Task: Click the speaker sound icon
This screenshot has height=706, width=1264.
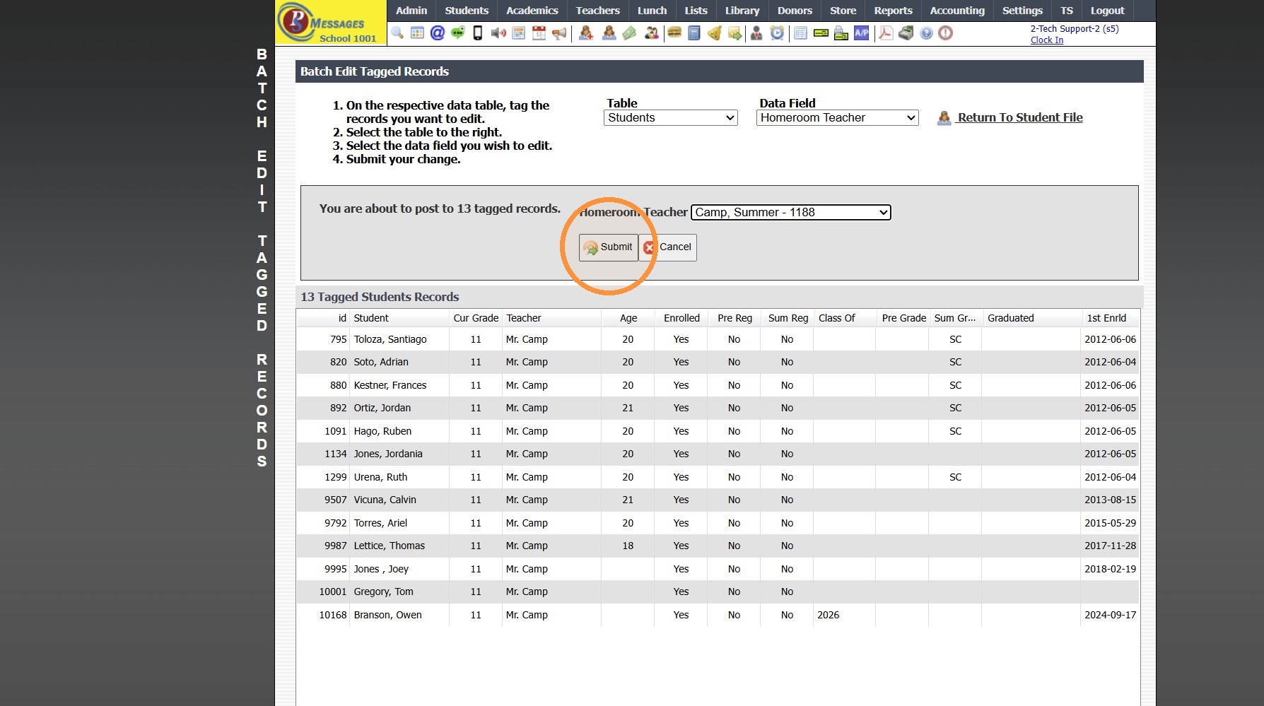Action: point(498,33)
